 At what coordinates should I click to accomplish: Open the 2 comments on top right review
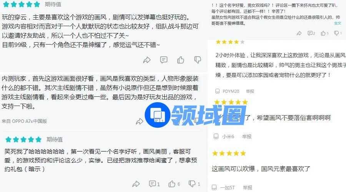[x=311, y=33]
